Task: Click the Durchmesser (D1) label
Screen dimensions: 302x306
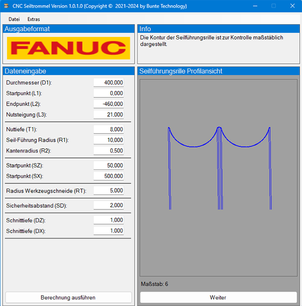Action: [x=29, y=83]
